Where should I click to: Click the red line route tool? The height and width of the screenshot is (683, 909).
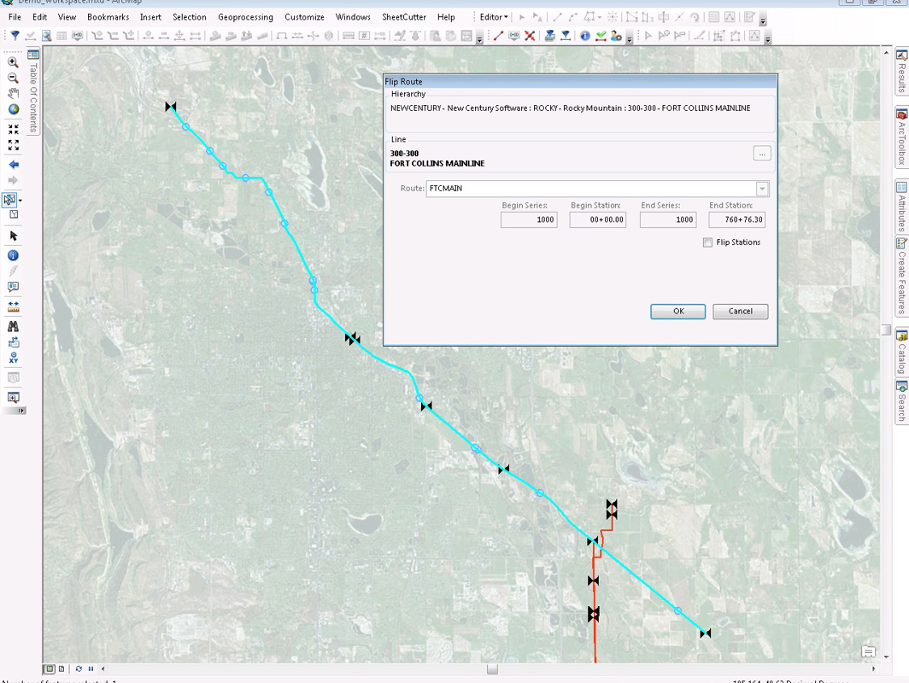click(x=498, y=36)
